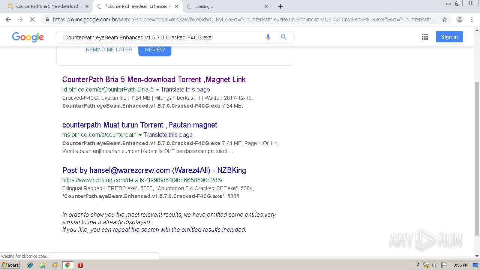Open counterpath Muat turun Torrent result
This screenshot has width=480, height=270.
[x=140, y=125]
